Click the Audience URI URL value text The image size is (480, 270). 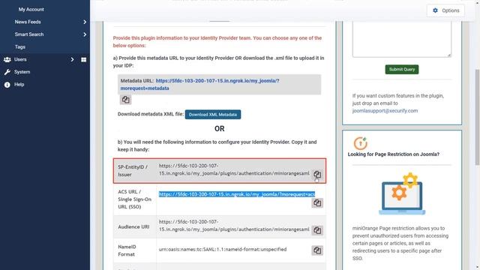[234, 226]
